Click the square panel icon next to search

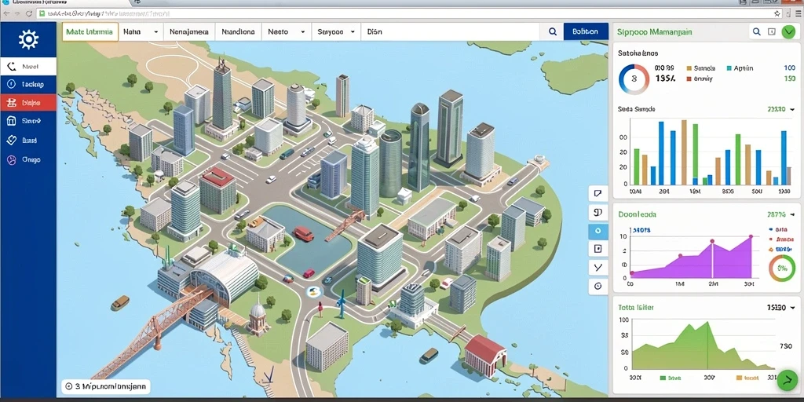pos(772,31)
